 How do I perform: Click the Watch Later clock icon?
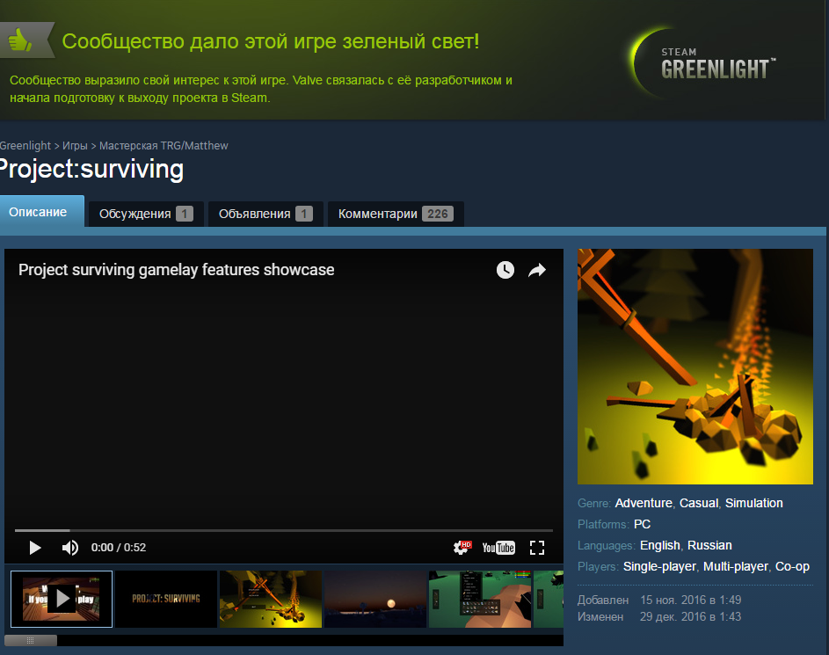coord(505,270)
